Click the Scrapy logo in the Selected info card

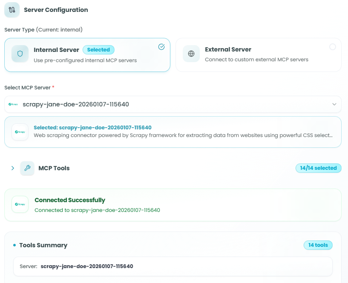20,132
